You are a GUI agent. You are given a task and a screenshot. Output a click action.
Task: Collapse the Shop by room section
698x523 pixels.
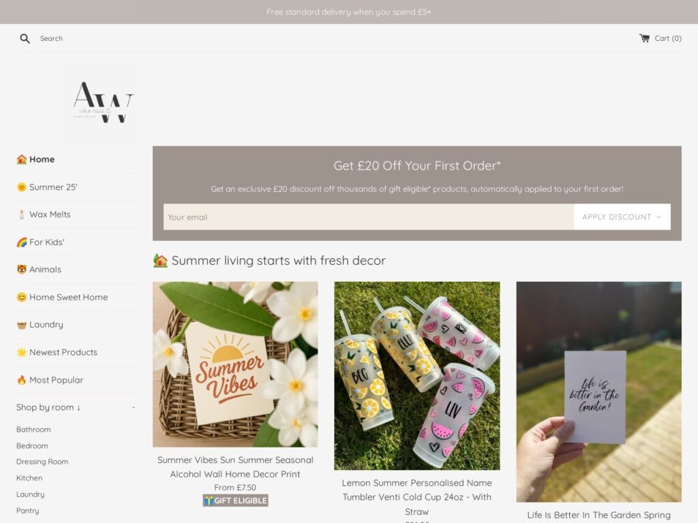click(x=133, y=408)
